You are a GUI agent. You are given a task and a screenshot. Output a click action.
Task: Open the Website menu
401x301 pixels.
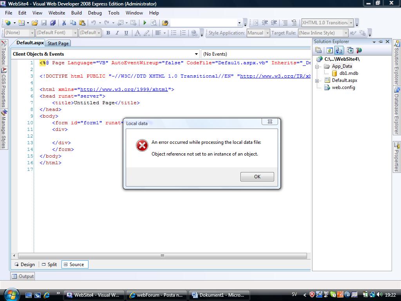(57, 13)
